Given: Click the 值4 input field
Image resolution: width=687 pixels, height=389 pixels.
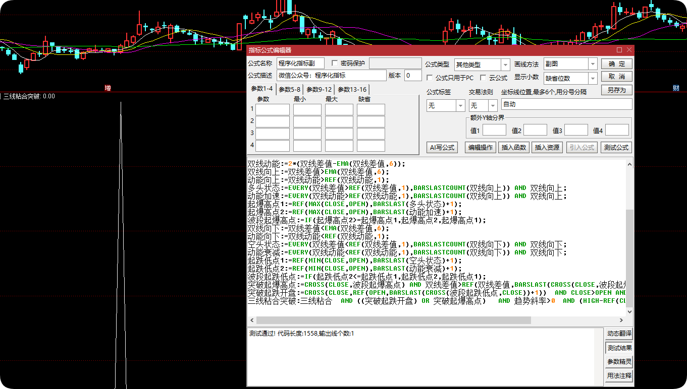Looking at the screenshot, I should point(617,130).
